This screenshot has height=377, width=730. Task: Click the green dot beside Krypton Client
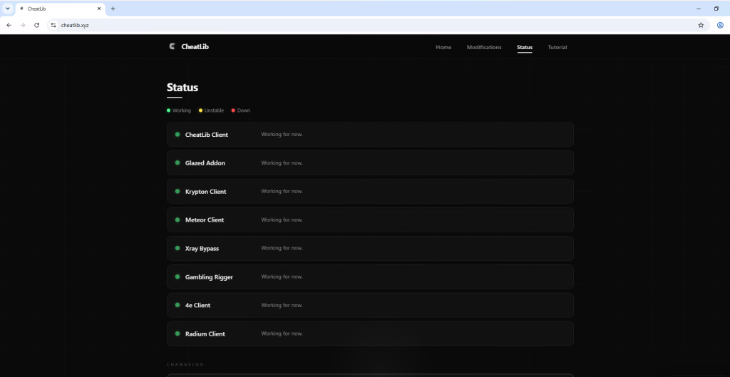click(178, 191)
